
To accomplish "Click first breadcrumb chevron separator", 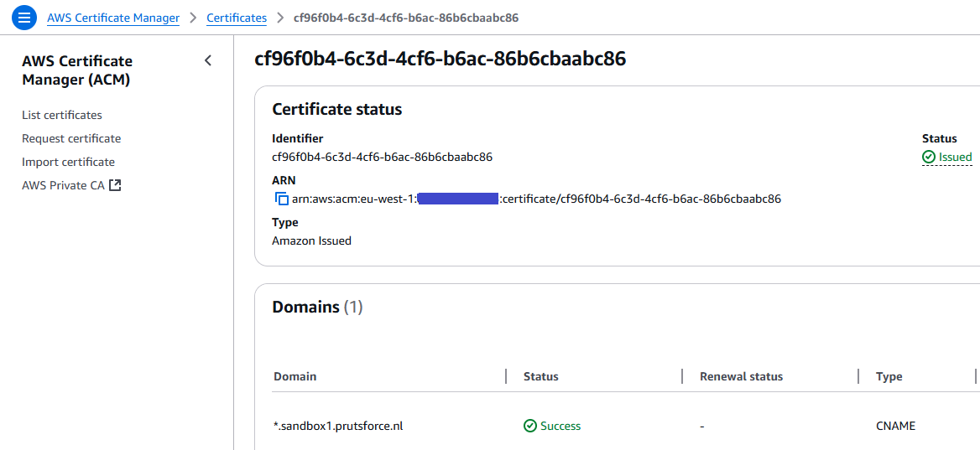I will pyautogui.click(x=193, y=18).
